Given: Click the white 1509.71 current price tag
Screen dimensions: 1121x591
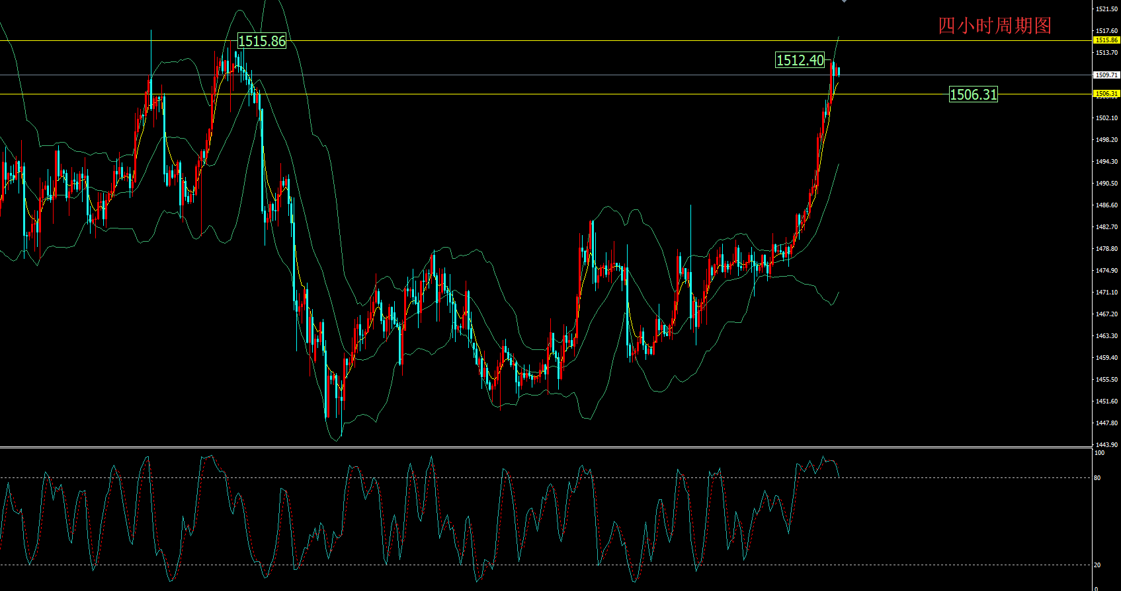Looking at the screenshot, I should [x=1106, y=75].
